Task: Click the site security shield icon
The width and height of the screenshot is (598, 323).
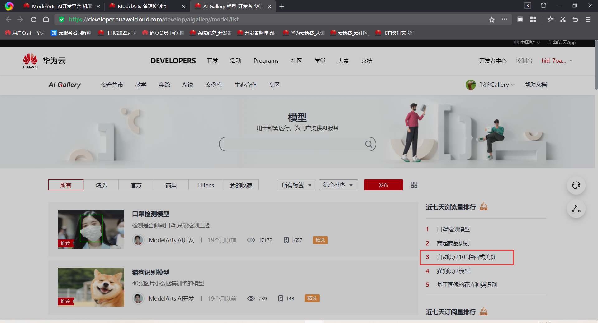Action: (x=62, y=20)
